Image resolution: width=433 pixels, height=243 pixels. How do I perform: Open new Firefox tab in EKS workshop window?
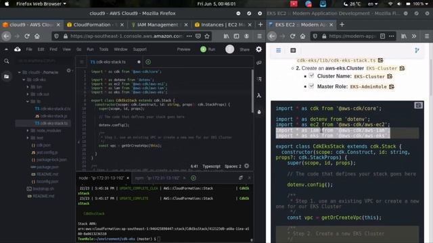pyautogui.click(x=342, y=24)
